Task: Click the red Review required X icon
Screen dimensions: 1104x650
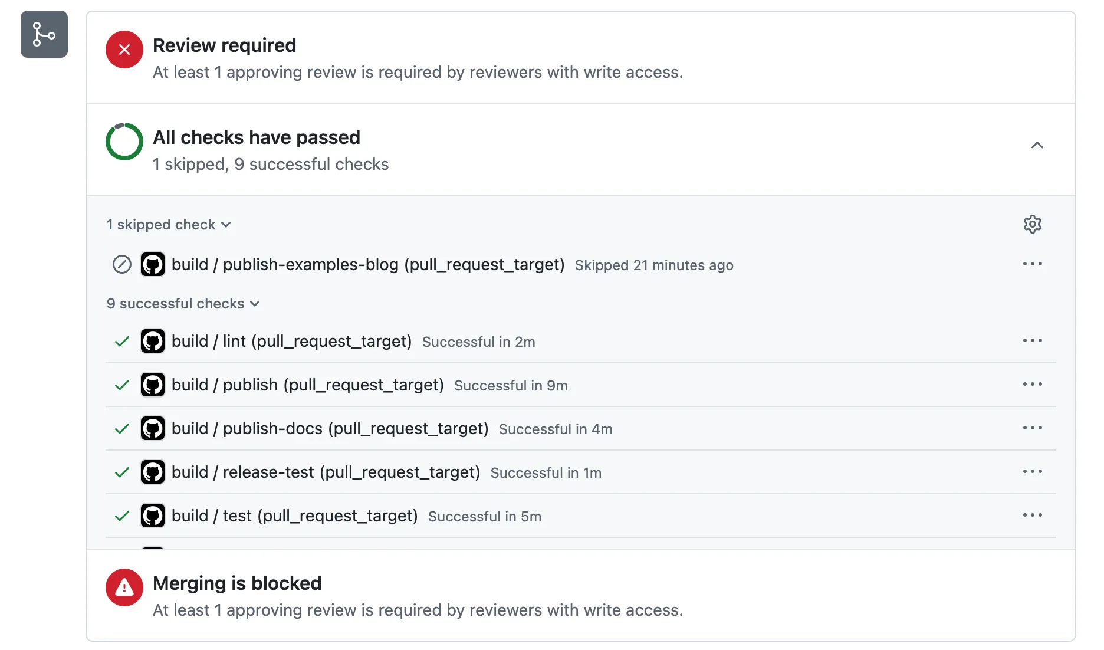Action: (x=124, y=50)
